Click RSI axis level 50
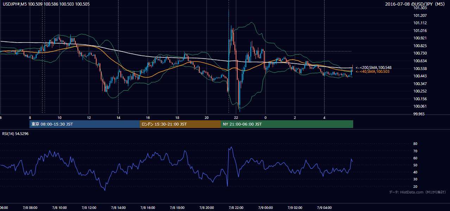 point(415,165)
